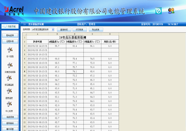Select the cell showing 74.1
The image size is (186, 131).
pyautogui.click(x=75, y=71)
